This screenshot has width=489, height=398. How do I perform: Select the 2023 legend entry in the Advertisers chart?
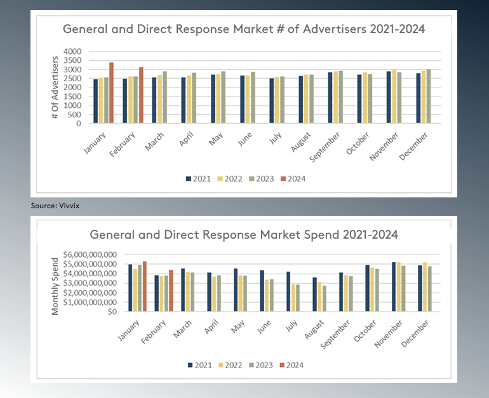tap(262, 179)
